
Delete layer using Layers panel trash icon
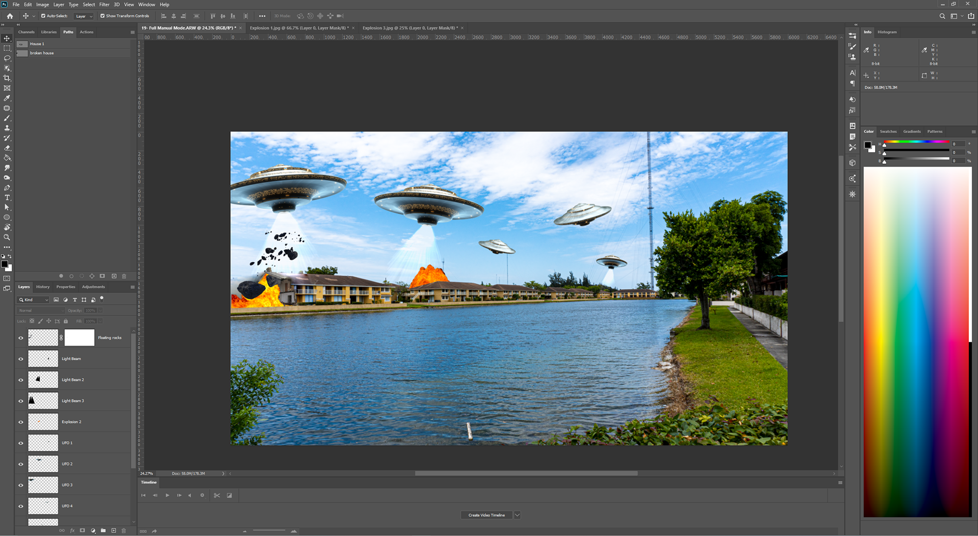[x=124, y=530]
